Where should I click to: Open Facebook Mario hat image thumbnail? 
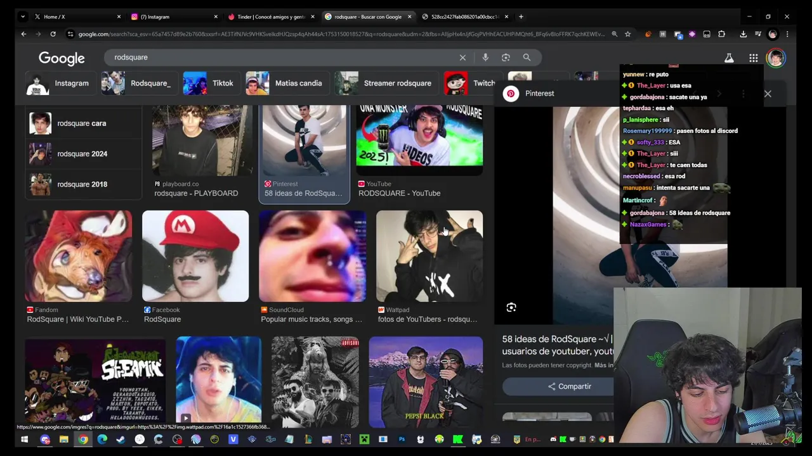point(195,256)
